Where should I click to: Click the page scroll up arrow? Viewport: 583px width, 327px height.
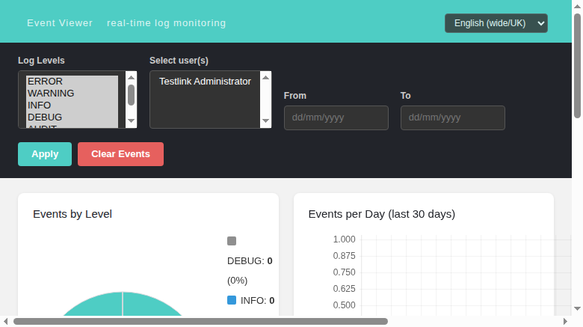[x=577, y=6]
